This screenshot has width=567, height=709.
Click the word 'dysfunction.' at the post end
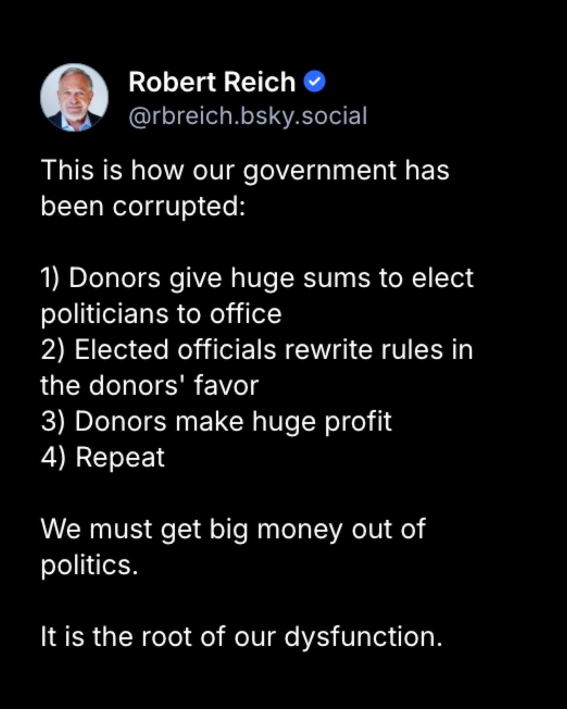tap(363, 637)
